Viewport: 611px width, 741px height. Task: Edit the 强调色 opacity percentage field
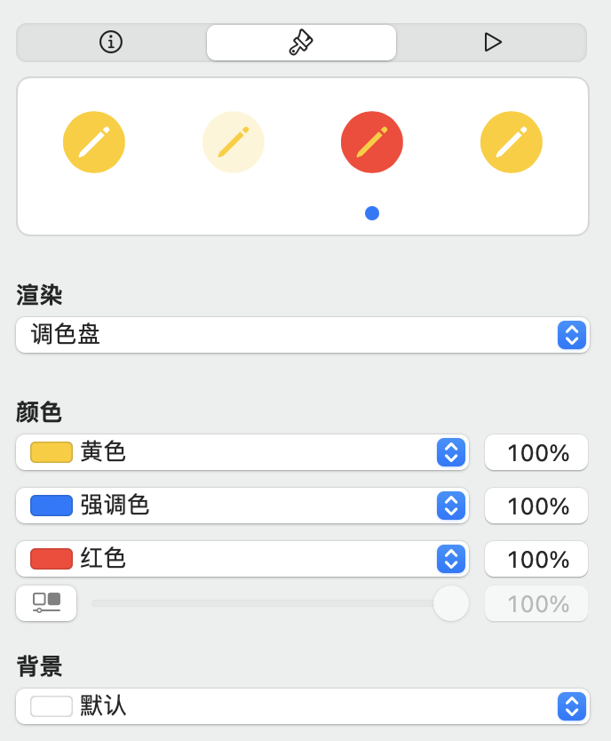(x=536, y=506)
